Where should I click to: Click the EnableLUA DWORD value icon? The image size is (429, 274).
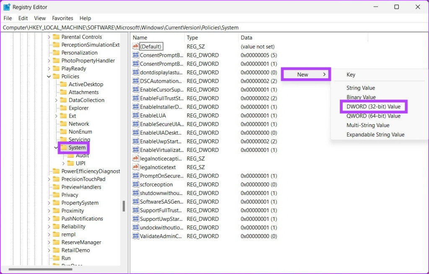click(135, 115)
